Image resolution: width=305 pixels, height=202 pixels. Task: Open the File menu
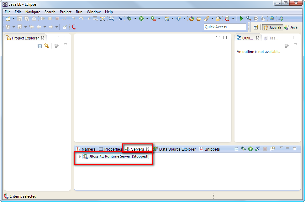point(8,12)
